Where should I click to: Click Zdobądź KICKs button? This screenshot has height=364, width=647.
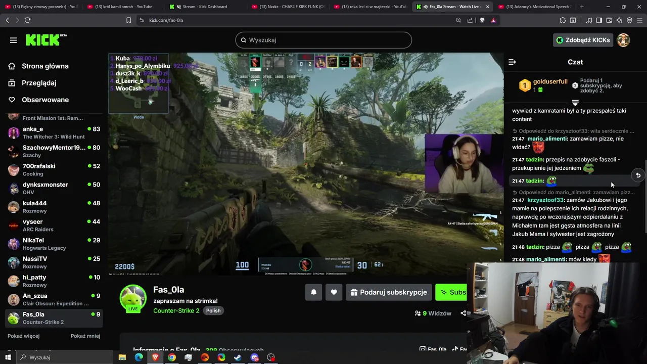[583, 40]
